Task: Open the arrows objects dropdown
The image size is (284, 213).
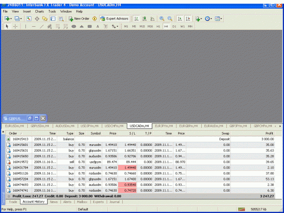Action: pos(115,26)
